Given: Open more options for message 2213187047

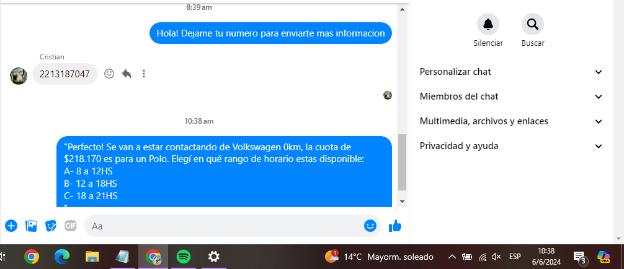Looking at the screenshot, I should coord(144,74).
